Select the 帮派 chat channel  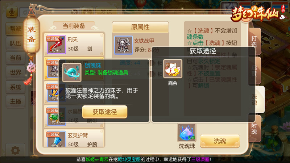pyautogui.click(x=16, y=29)
